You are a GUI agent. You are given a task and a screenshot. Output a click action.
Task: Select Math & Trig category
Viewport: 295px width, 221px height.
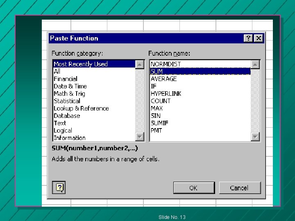point(94,94)
